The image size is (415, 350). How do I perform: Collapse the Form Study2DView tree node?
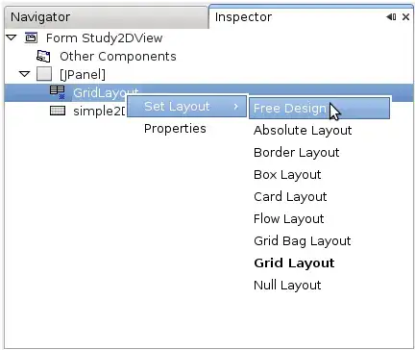pyautogui.click(x=12, y=37)
